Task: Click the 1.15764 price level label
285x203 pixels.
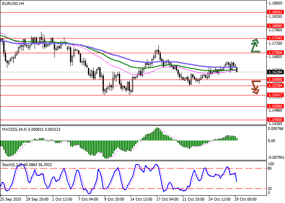Action: click(276, 86)
